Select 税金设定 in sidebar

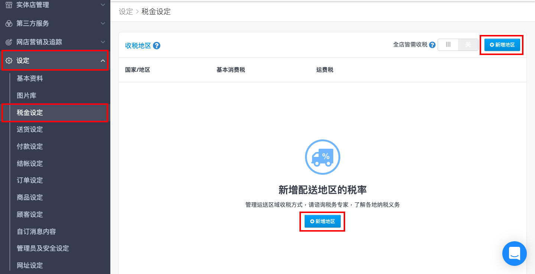(30, 113)
